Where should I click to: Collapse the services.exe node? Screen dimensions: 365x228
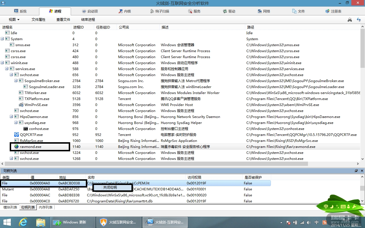(7, 69)
